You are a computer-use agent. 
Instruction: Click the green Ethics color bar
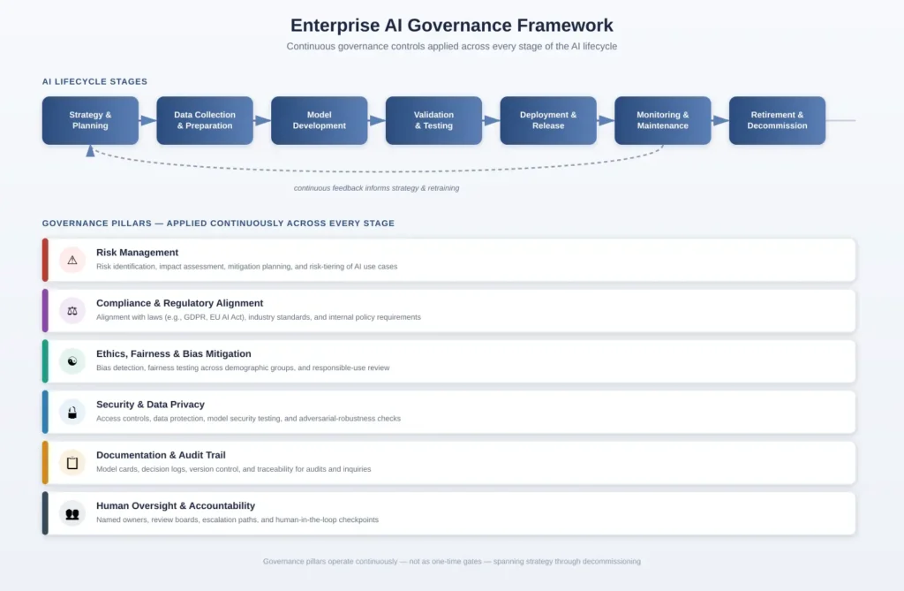pyautogui.click(x=45, y=361)
